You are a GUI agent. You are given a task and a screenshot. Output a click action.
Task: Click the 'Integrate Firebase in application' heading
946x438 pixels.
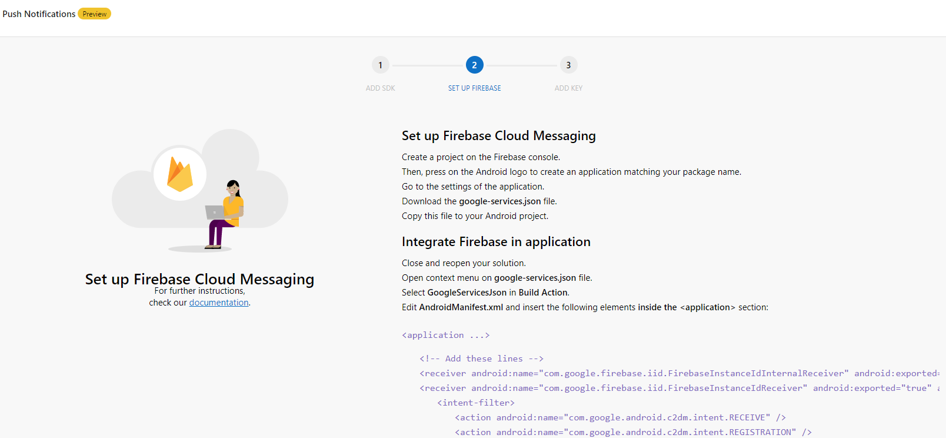496,241
